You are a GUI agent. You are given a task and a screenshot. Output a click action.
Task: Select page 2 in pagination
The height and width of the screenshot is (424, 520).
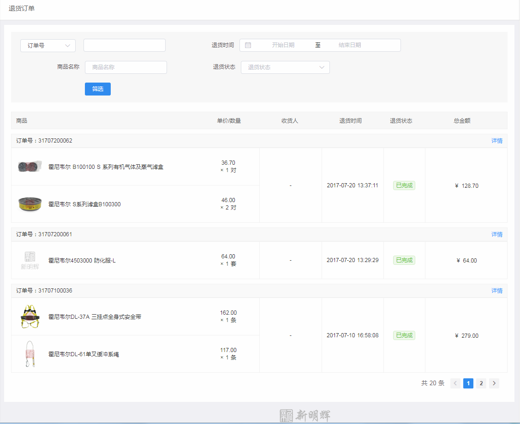(481, 383)
